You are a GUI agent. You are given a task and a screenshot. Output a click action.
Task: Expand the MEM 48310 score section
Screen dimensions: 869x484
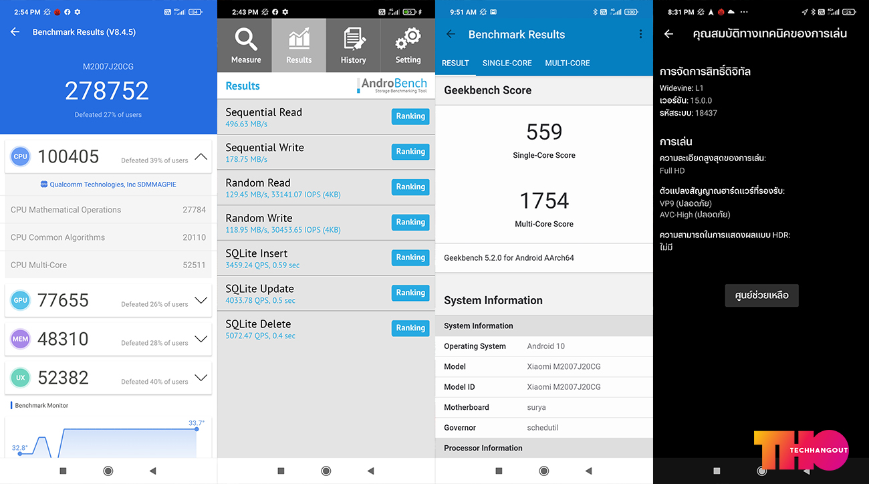201,339
